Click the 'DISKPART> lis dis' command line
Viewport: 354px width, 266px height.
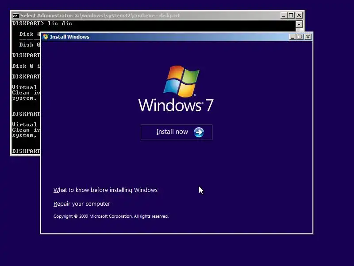[x=42, y=23]
